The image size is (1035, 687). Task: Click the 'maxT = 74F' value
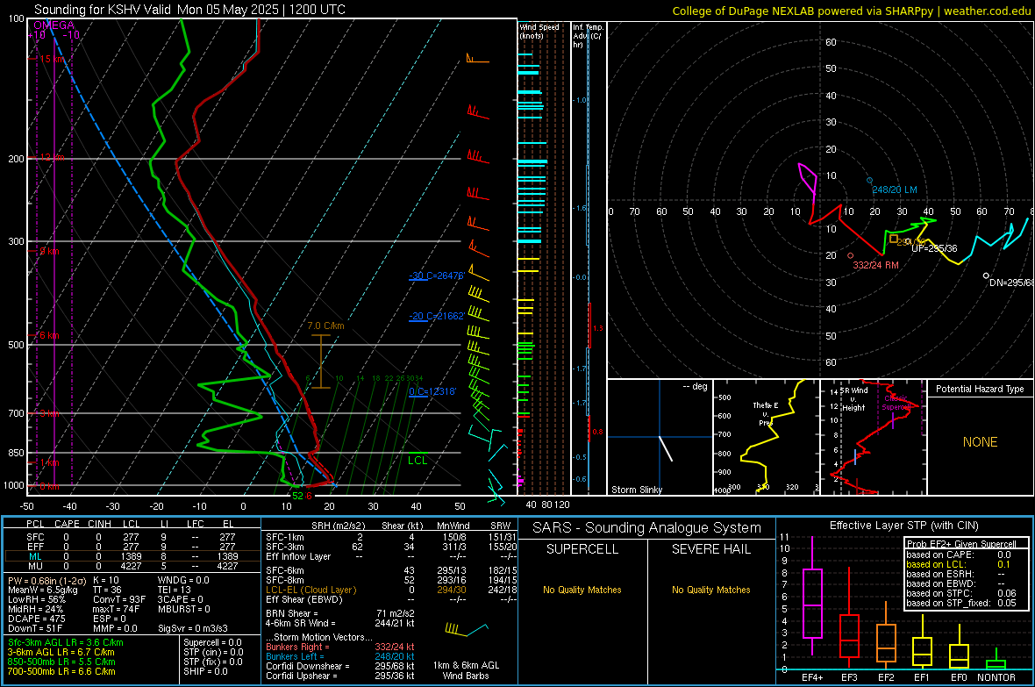tap(116, 609)
